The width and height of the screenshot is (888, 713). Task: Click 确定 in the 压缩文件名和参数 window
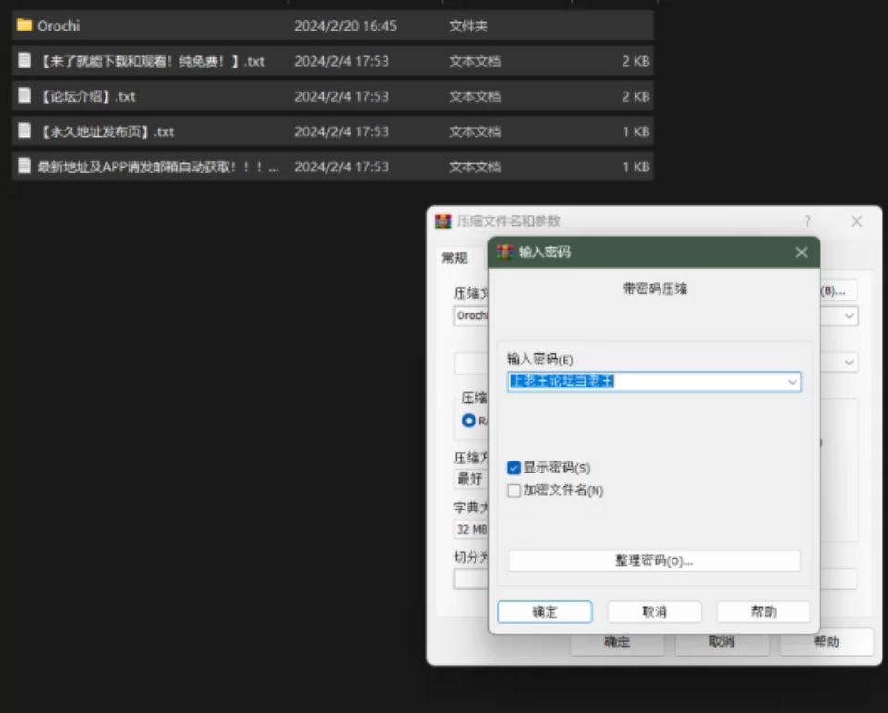coord(617,642)
